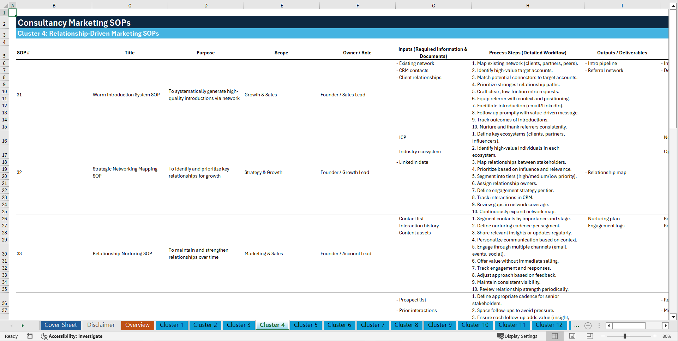Open the Cluster 4 worksheet tab

coord(272,325)
